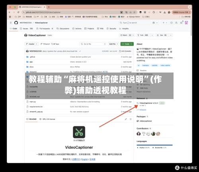Viewport: 199px width, 172px height.
Task: Open the app folder
Action: point(31,62)
